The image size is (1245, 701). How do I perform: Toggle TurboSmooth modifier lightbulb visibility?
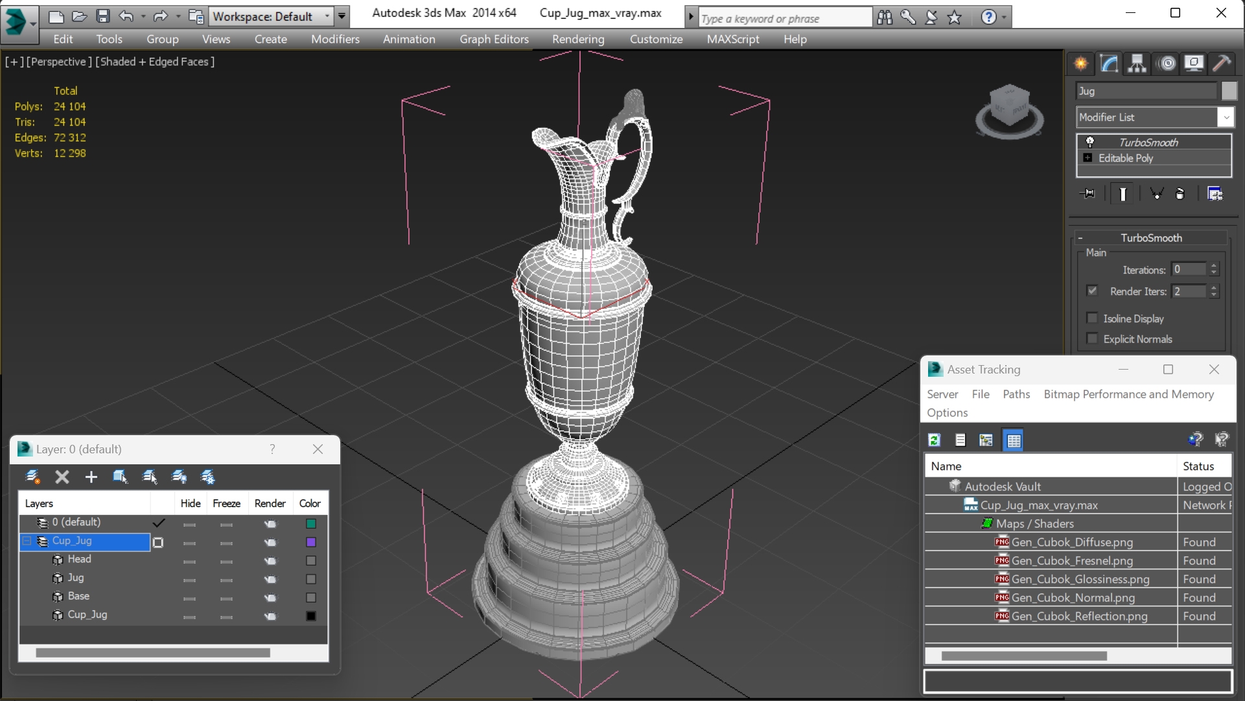pyautogui.click(x=1090, y=142)
